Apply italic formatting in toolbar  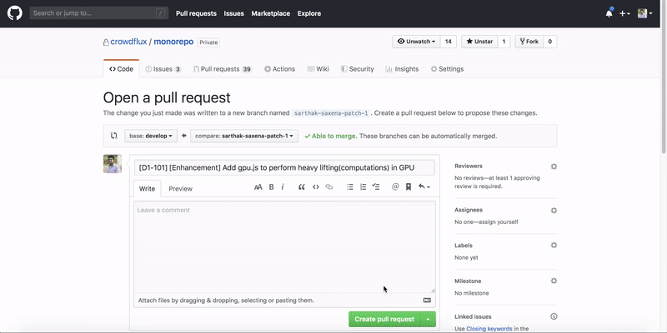click(x=282, y=186)
